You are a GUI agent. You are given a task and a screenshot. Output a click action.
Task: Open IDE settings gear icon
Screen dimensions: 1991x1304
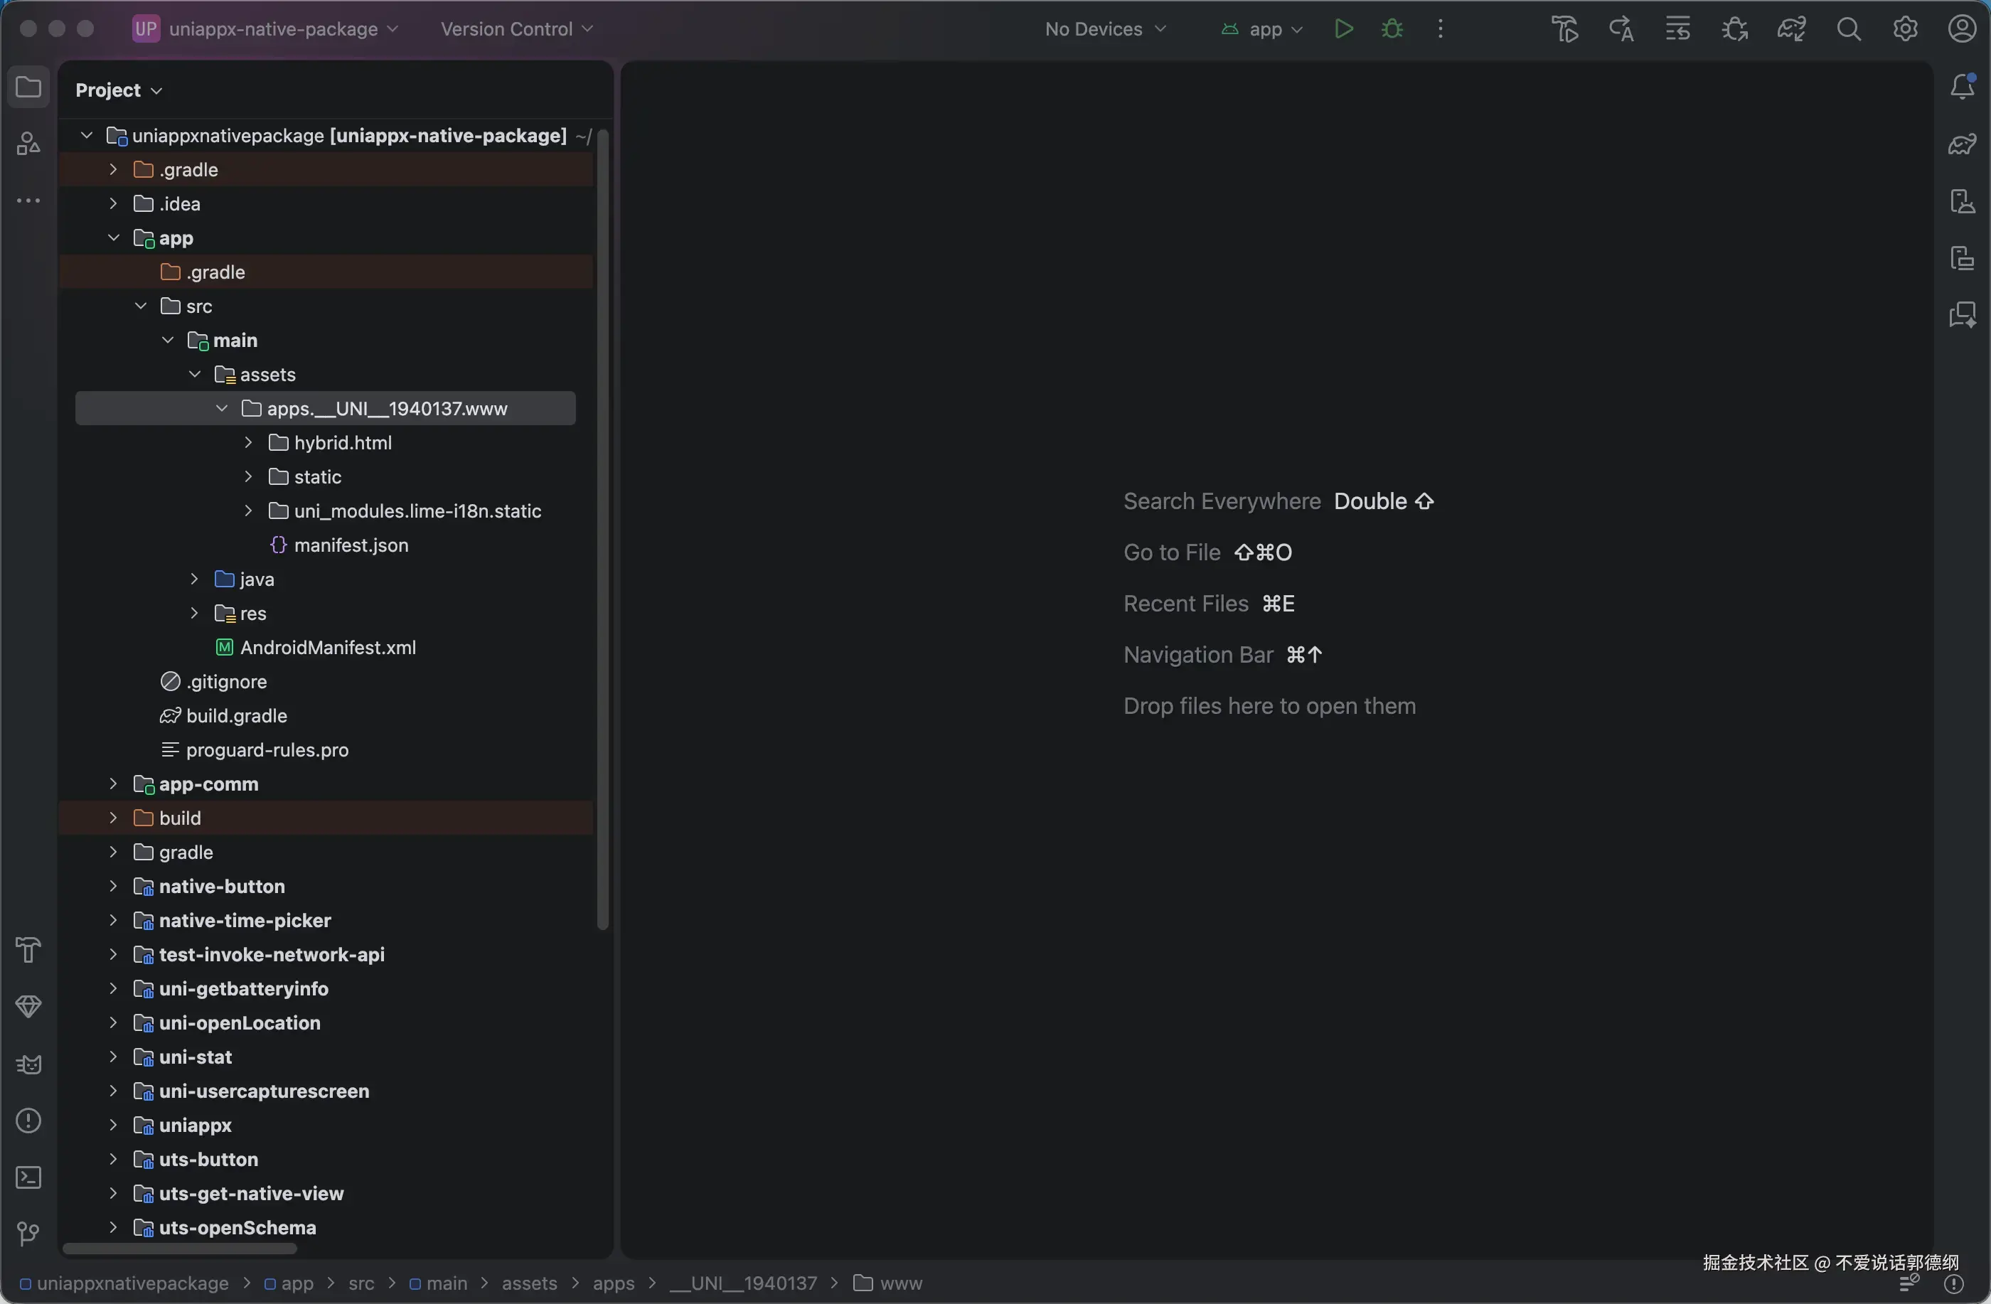tap(1905, 29)
